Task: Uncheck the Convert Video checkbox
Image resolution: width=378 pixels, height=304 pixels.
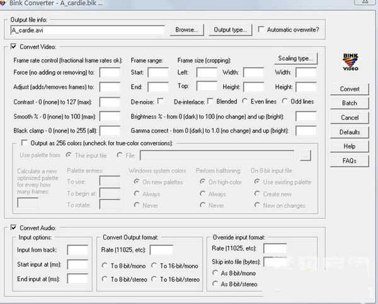Action: [14, 46]
